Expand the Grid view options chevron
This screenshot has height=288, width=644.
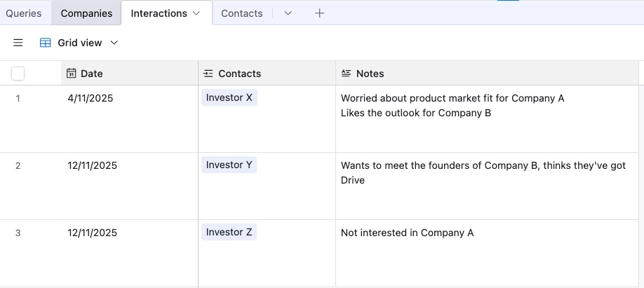[114, 43]
